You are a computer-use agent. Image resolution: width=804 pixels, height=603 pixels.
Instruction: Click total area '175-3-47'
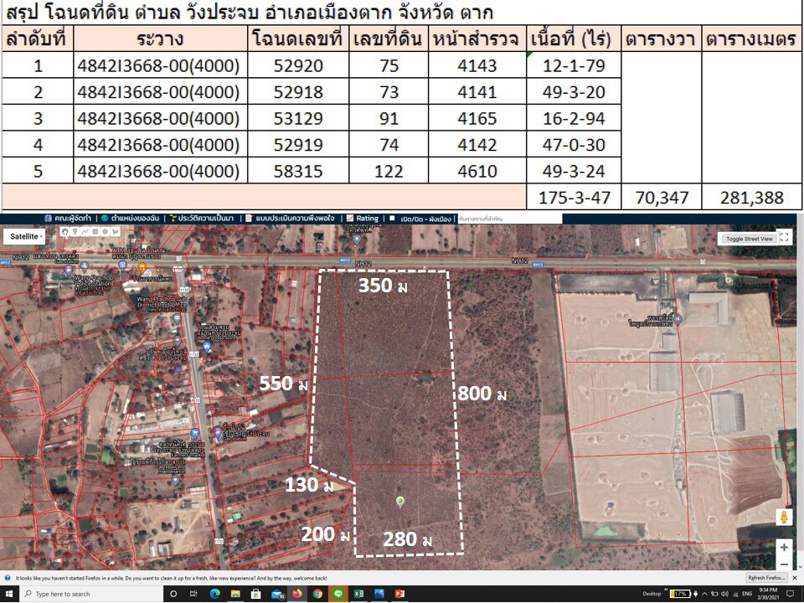[x=574, y=197]
